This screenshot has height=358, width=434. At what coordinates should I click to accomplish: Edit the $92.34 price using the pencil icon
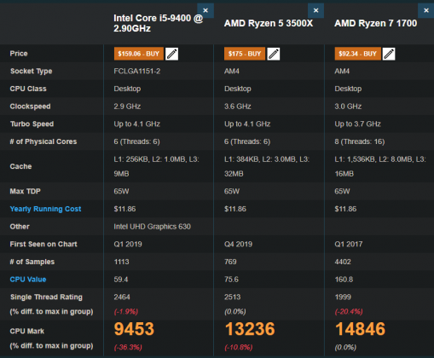point(389,54)
